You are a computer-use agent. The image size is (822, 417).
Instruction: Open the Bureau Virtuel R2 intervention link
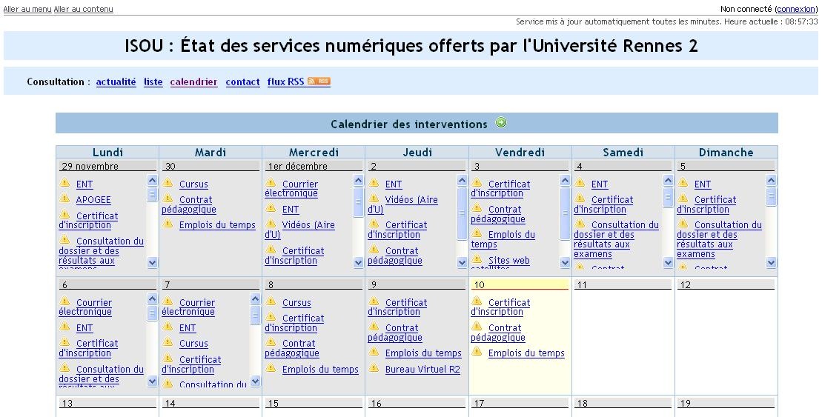click(422, 370)
